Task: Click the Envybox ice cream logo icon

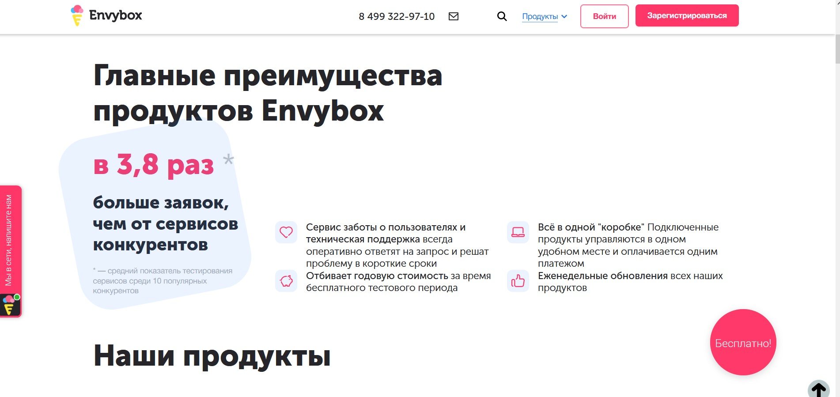Action: coord(77,15)
